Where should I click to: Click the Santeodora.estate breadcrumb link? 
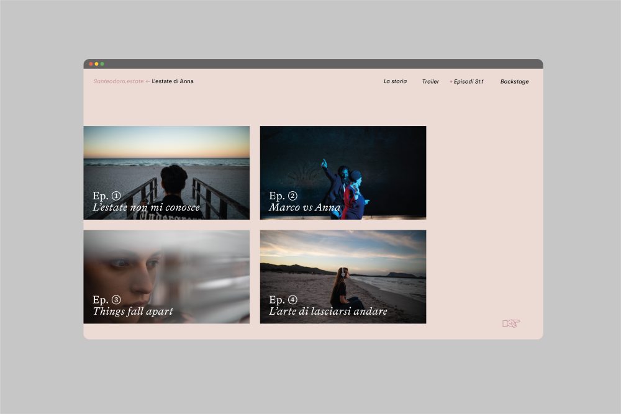point(119,81)
